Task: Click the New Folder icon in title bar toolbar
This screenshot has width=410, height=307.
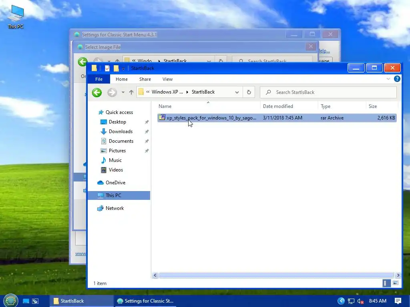Action: point(116,68)
